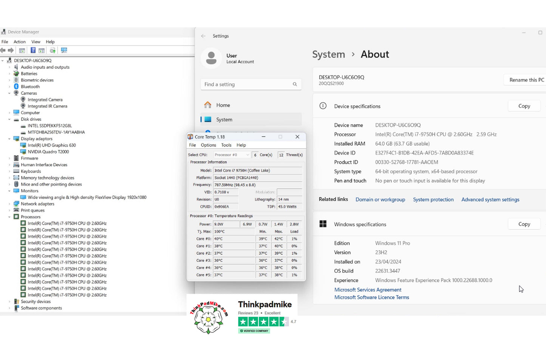Click the Forward arrow in Device Manager toolbar
546x343 pixels.
click(11, 50)
